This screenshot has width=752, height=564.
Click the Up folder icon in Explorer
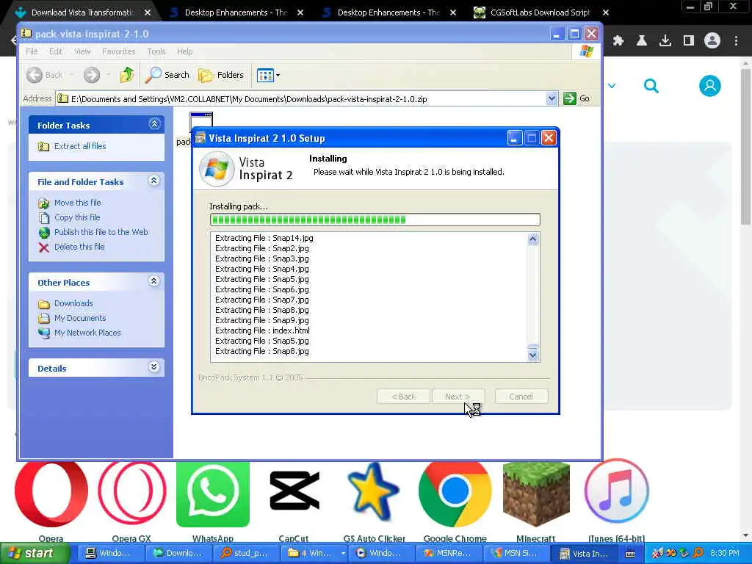(127, 75)
